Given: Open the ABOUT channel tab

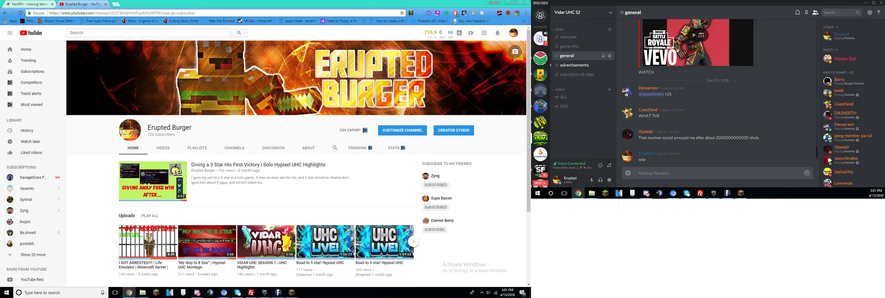Looking at the screenshot, I should [x=308, y=148].
